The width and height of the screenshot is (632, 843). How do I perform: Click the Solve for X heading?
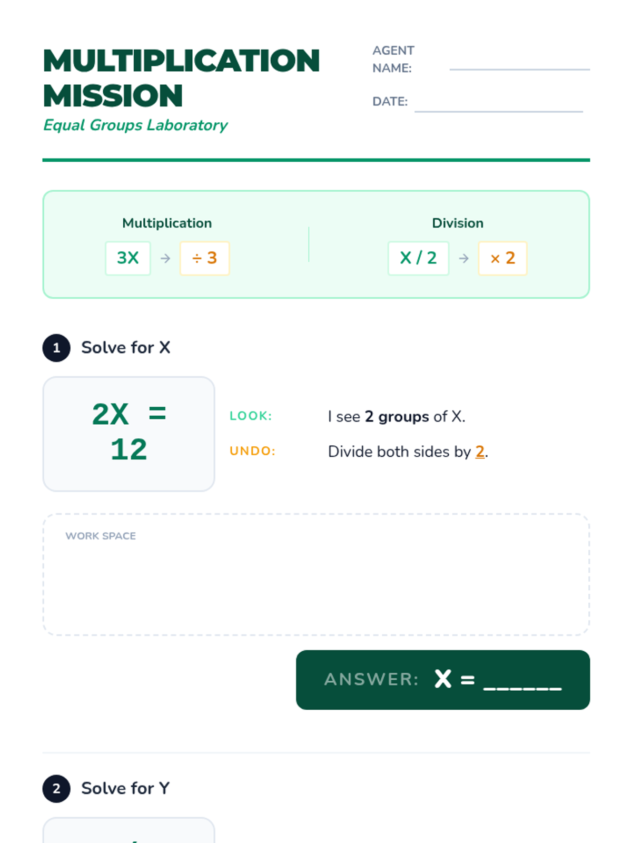(x=126, y=348)
